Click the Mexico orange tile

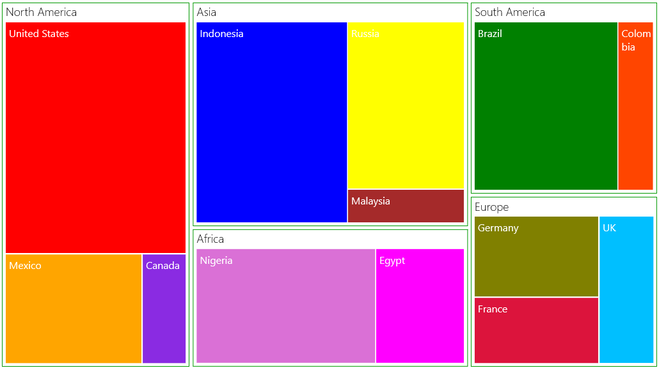coord(74,309)
